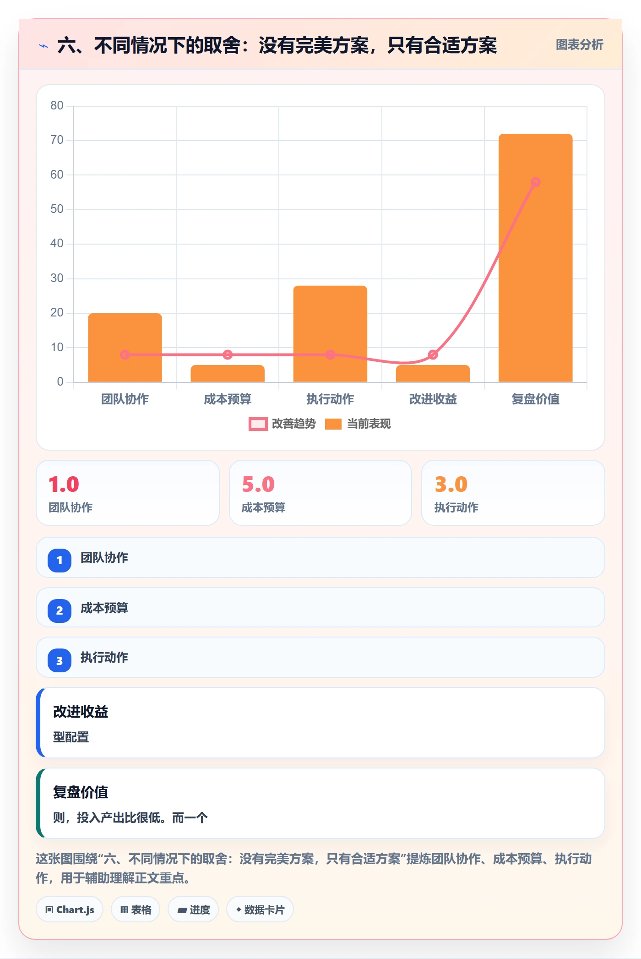Click the 80 value on the y-axis
Image resolution: width=641 pixels, height=959 pixels.
[57, 106]
